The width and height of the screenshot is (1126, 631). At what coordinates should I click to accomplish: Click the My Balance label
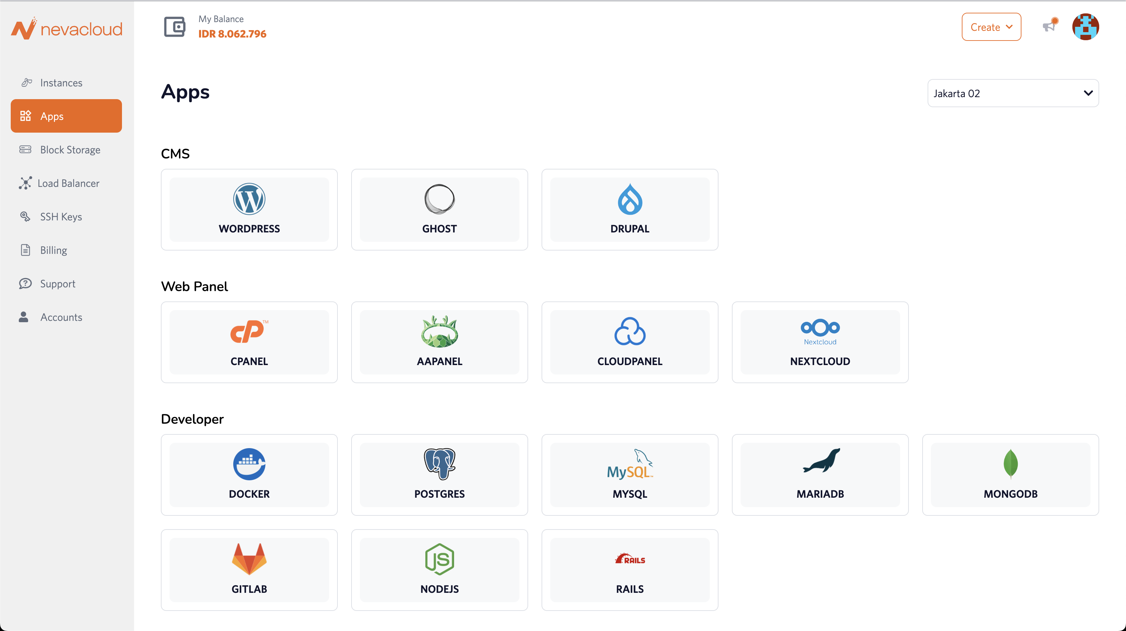click(x=221, y=19)
